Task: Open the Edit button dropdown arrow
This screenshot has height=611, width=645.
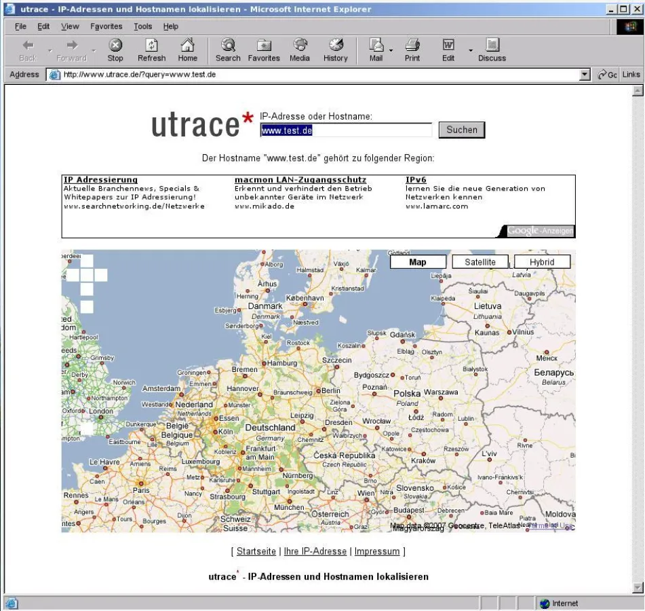Action: [x=471, y=50]
